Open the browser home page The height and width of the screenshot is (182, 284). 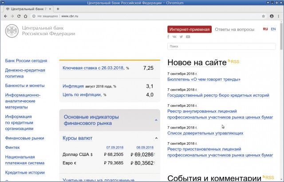(26, 16)
